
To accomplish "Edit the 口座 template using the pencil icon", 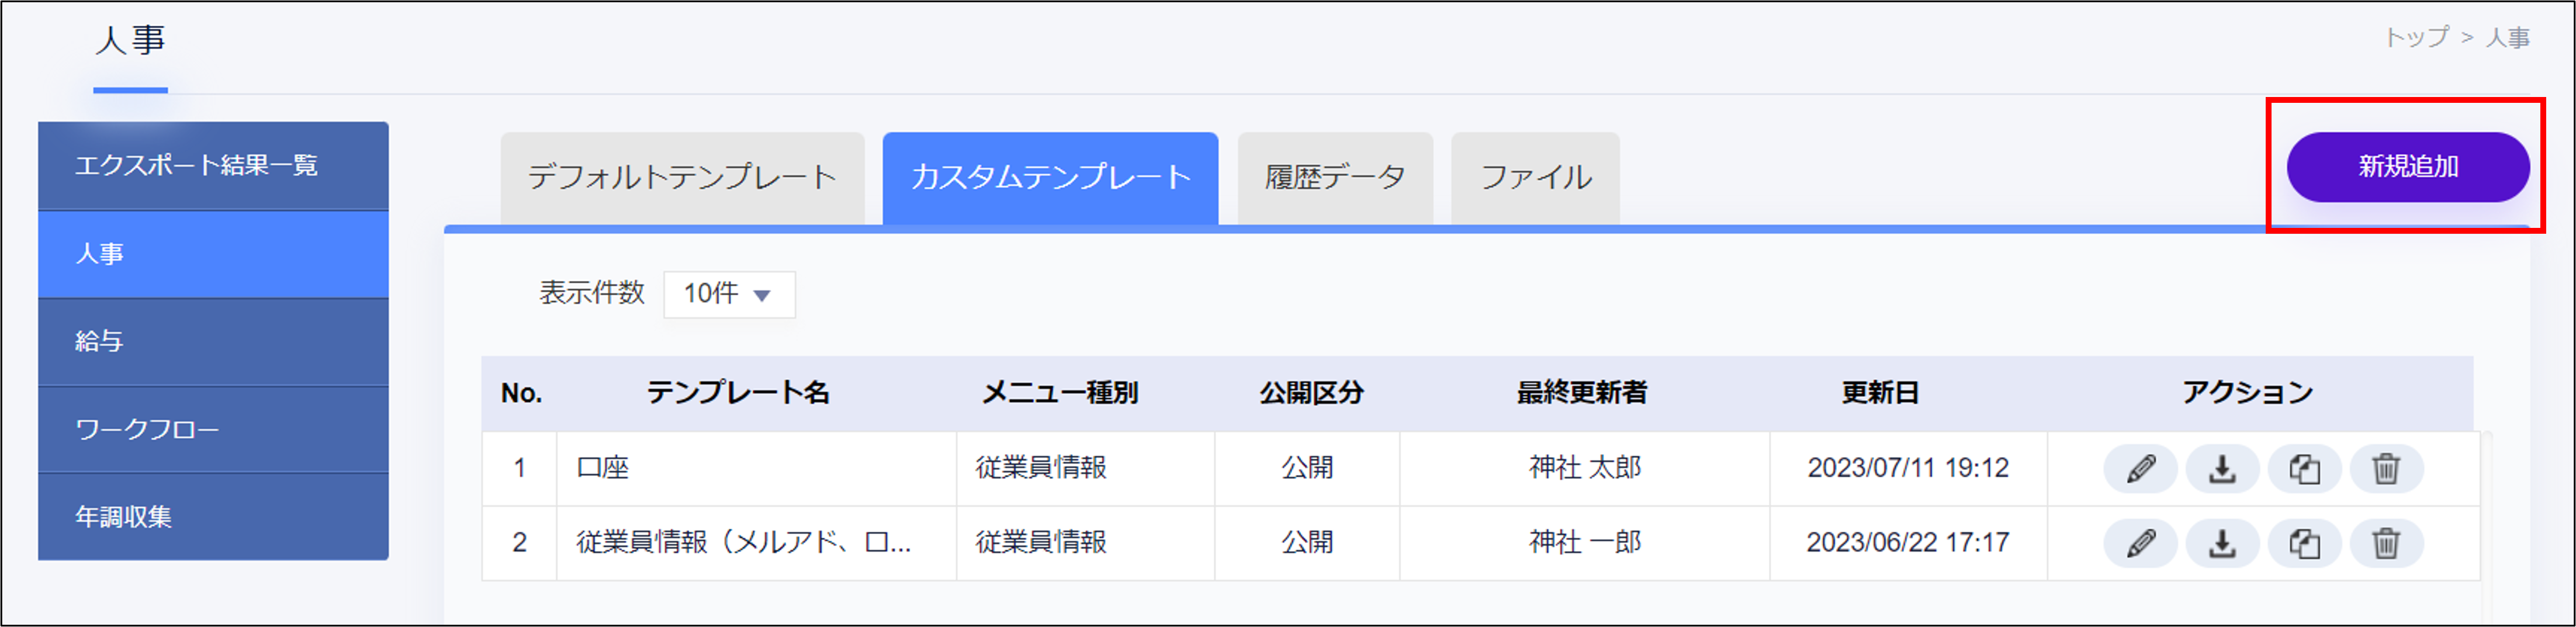I will coord(2140,467).
